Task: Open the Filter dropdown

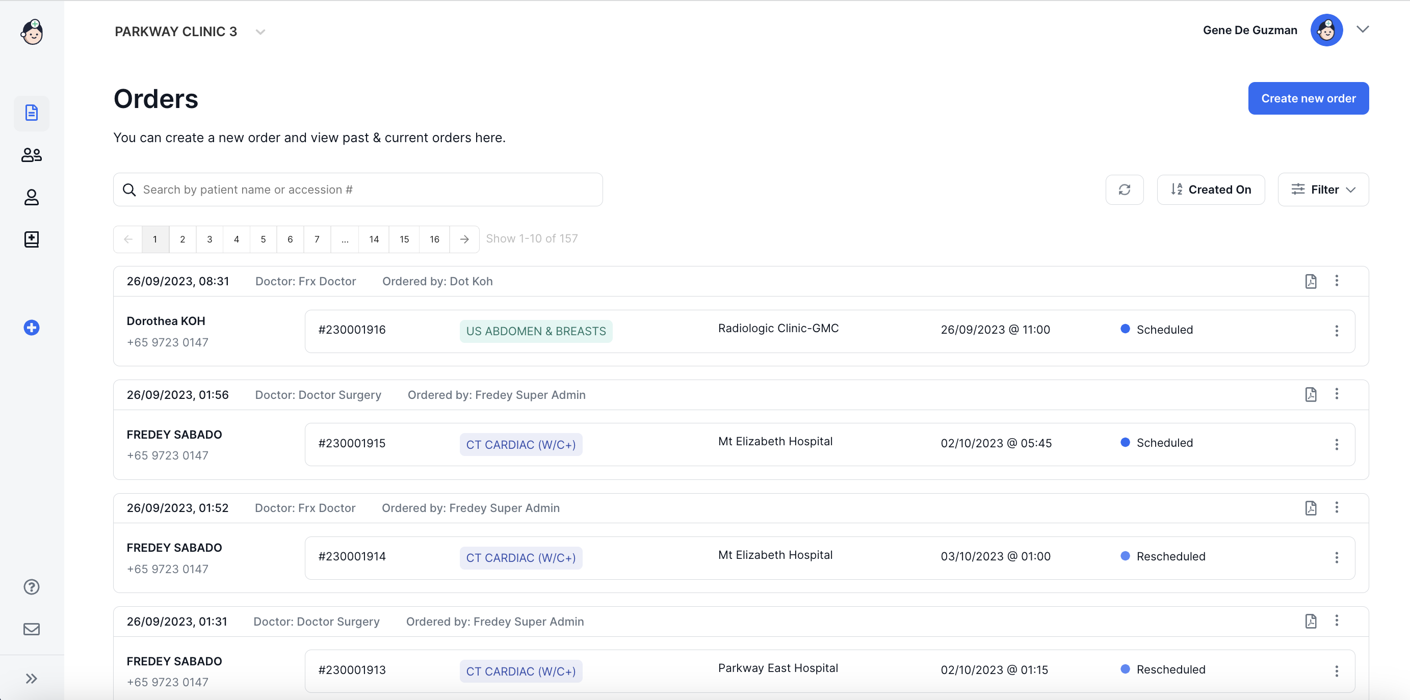Action: pos(1323,190)
